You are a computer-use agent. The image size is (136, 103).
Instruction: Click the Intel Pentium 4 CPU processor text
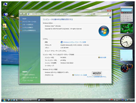75,45
